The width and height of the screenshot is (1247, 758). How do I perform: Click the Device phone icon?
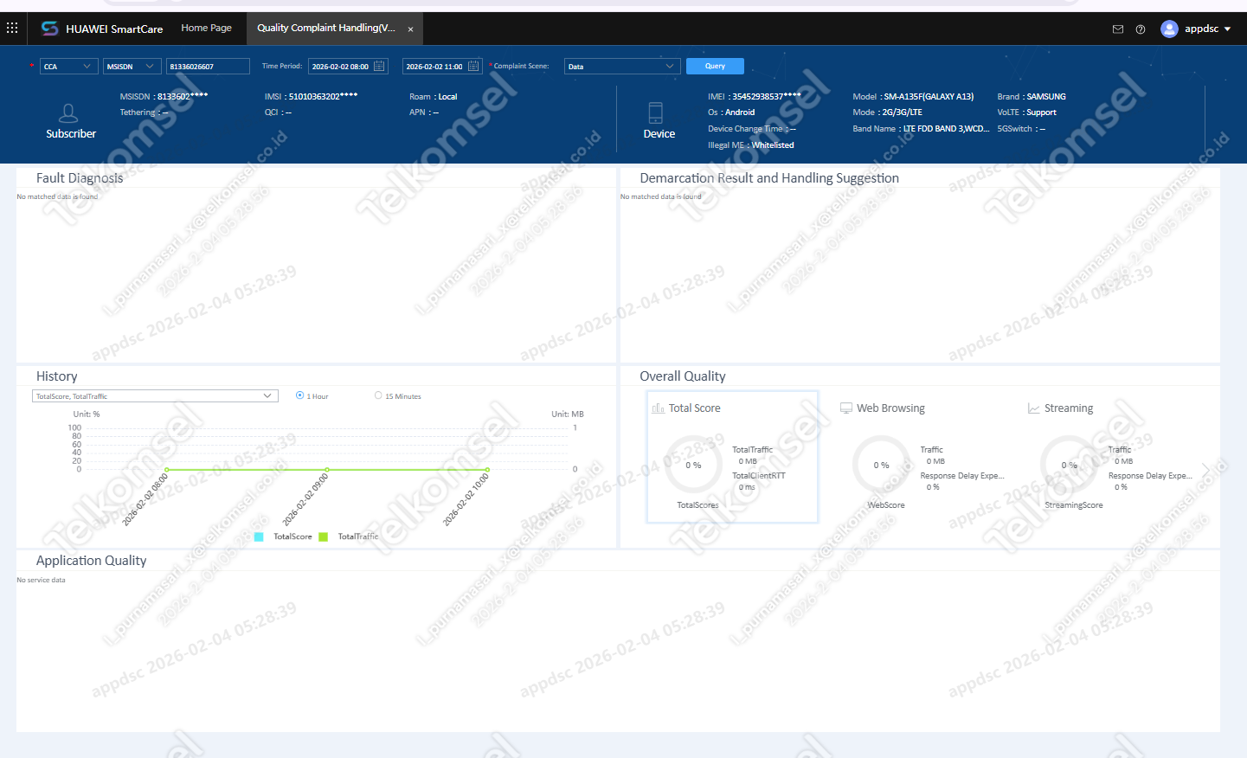click(656, 113)
